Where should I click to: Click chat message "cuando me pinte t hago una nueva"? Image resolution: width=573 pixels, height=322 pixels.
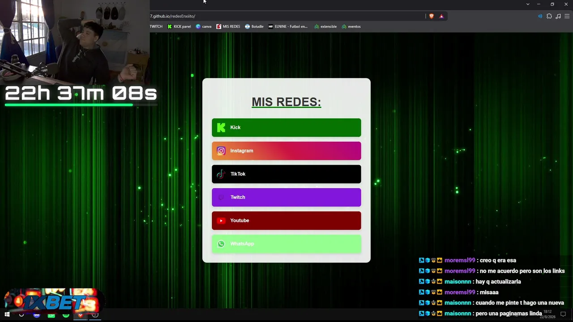pos(520,303)
